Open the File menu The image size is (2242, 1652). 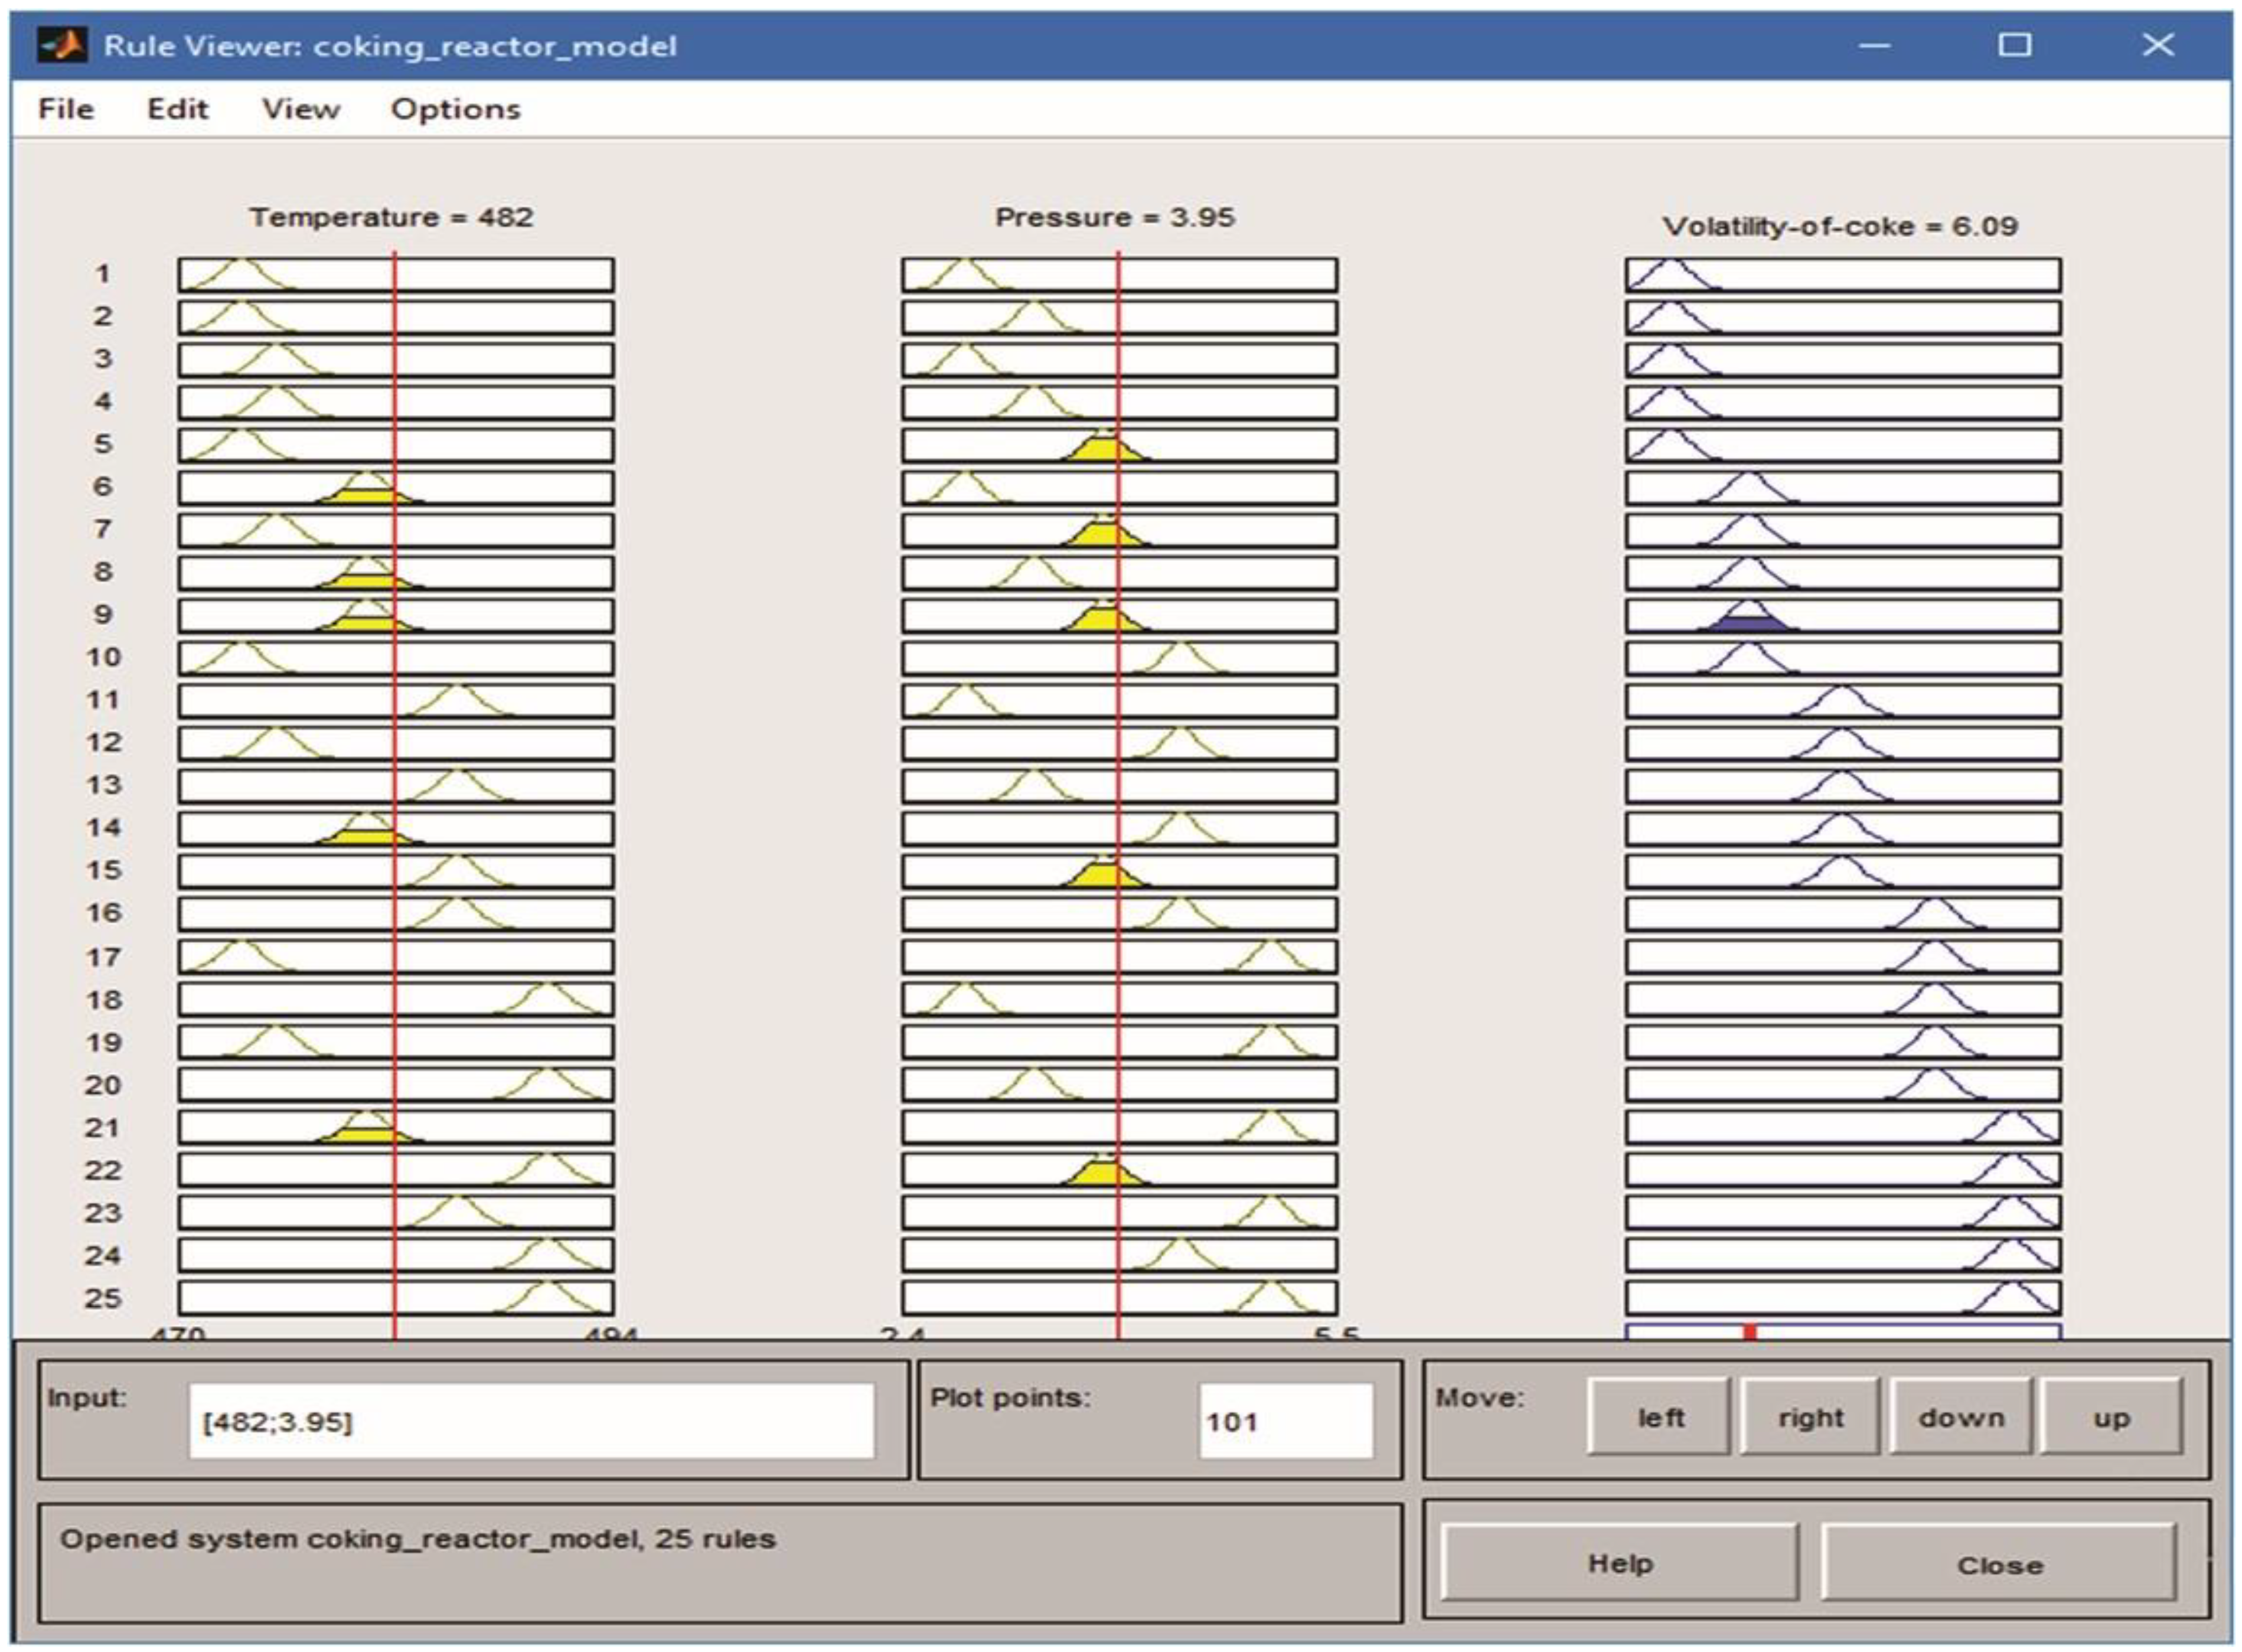coord(66,109)
